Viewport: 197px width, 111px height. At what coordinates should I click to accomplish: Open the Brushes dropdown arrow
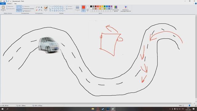click(x=46, y=11)
